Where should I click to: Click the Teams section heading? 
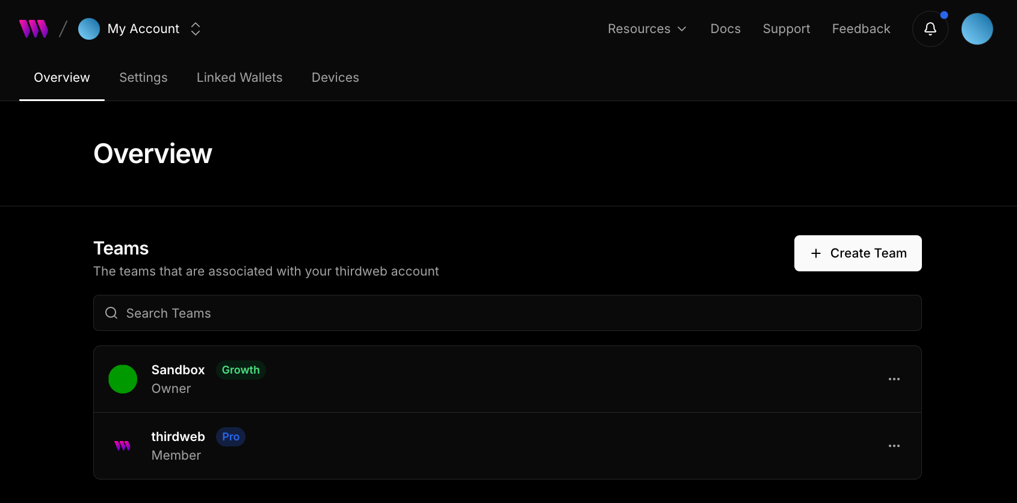[121, 248]
